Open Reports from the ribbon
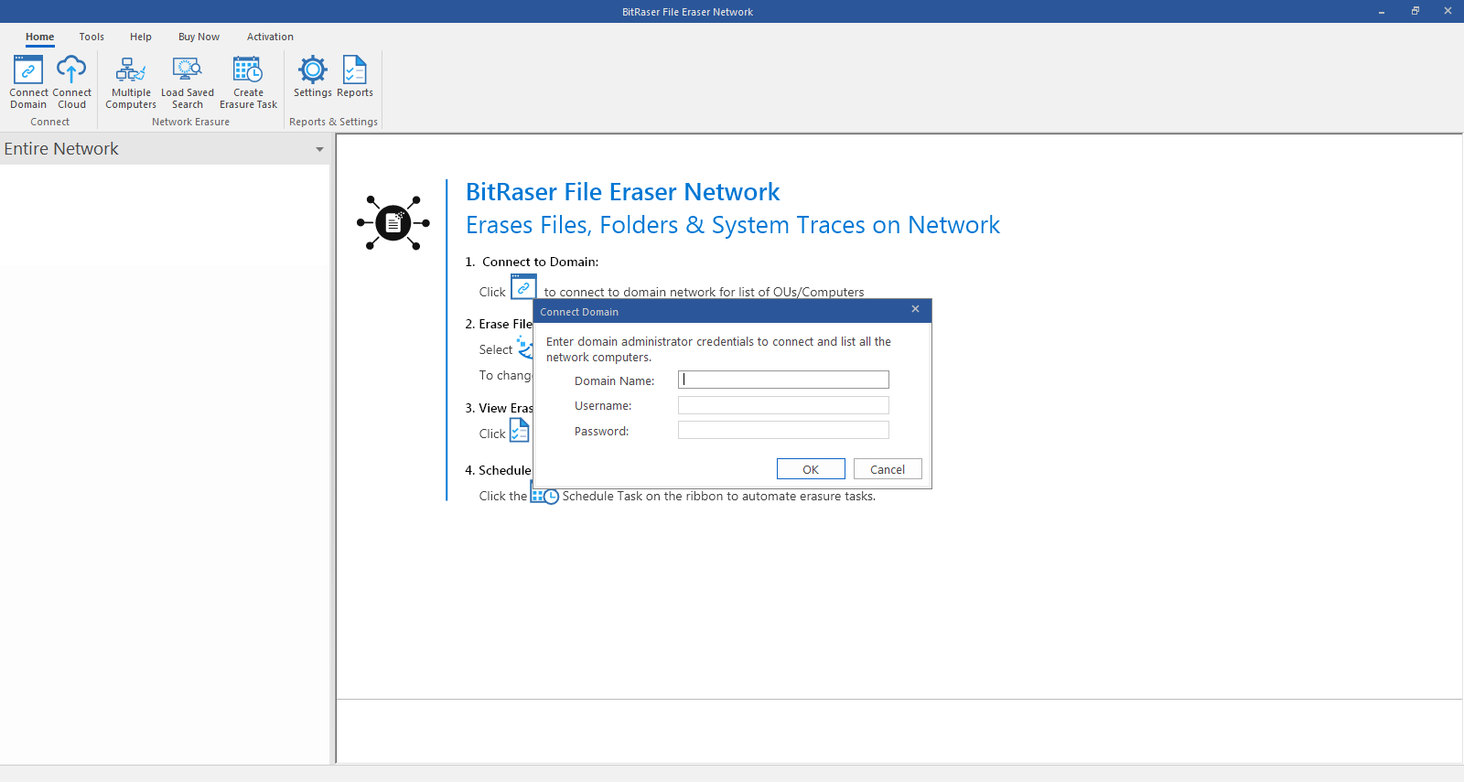The height and width of the screenshot is (782, 1464). pos(355,77)
